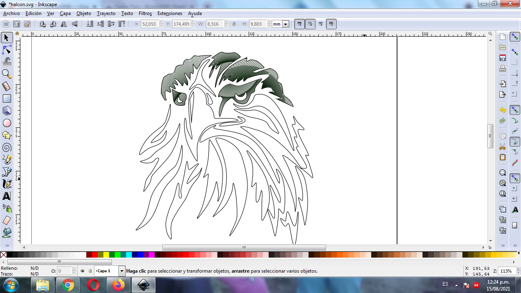The height and width of the screenshot is (293, 521).
Task: Click the X coordinate input field
Action: click(x=150, y=24)
